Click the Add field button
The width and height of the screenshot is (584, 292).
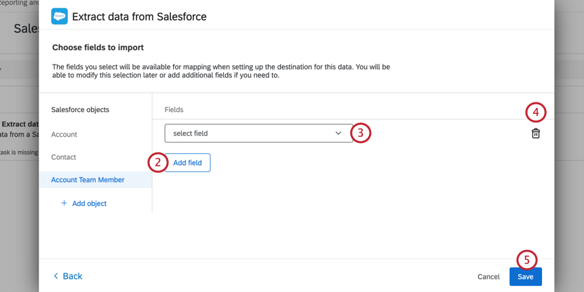[188, 163]
